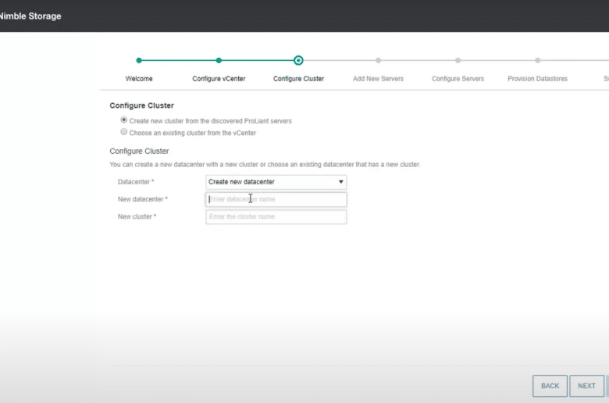Click the Nimble Storage header title
Image resolution: width=609 pixels, height=403 pixels.
tap(30, 16)
